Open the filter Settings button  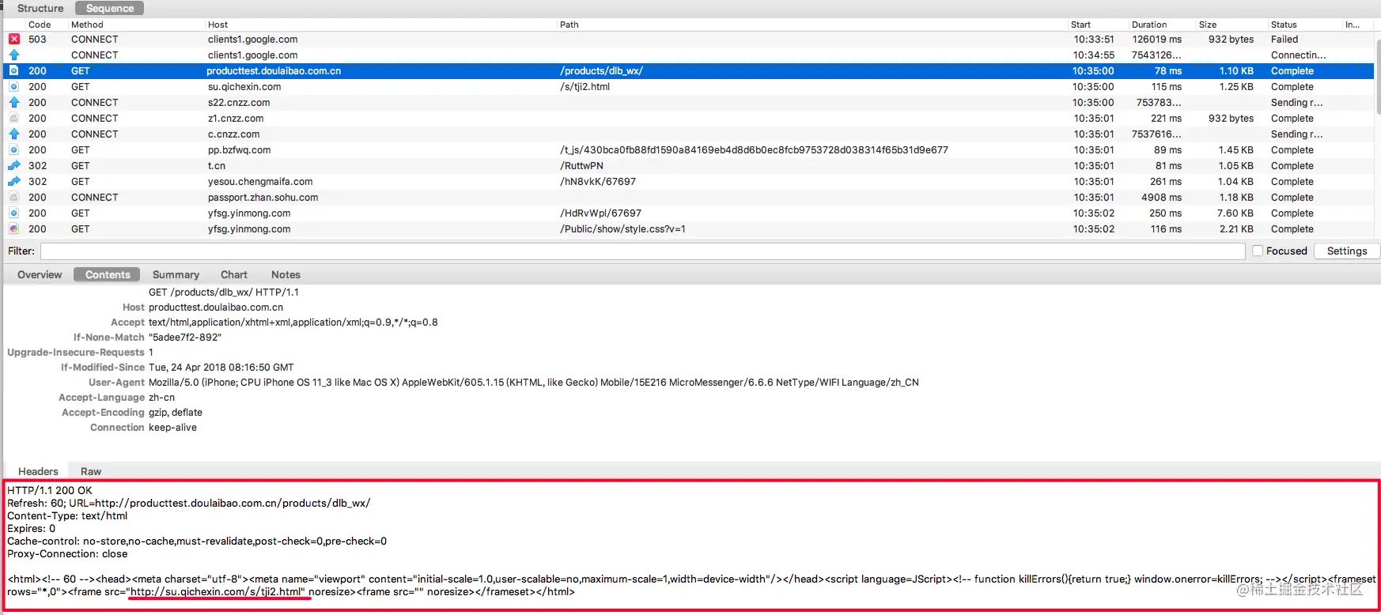click(1347, 251)
